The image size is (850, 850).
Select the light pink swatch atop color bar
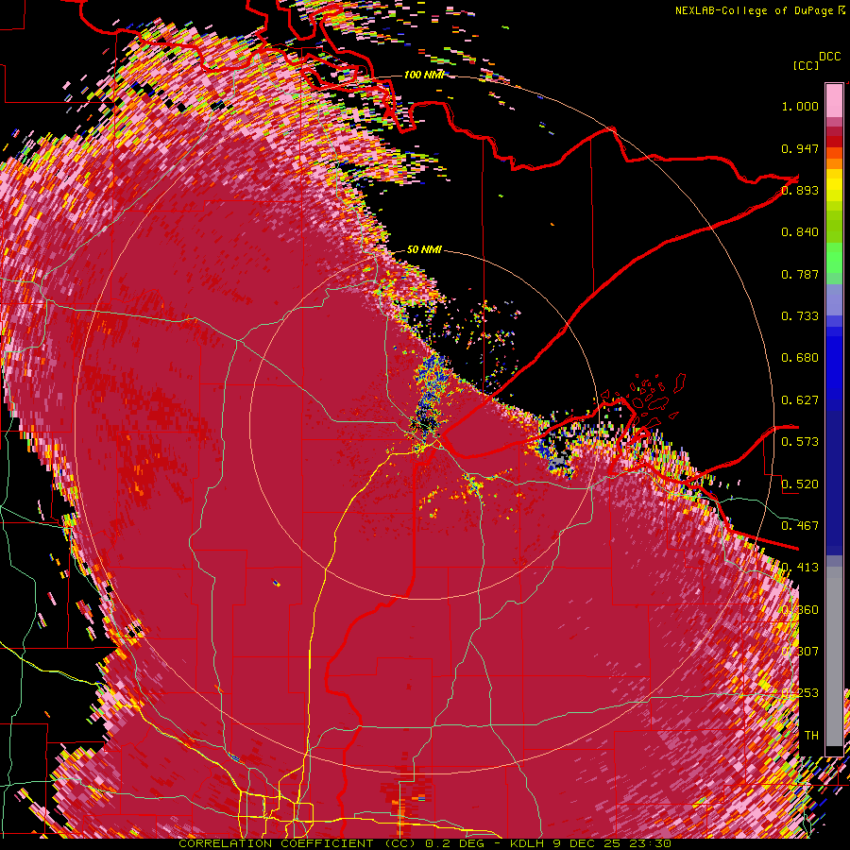click(x=834, y=100)
